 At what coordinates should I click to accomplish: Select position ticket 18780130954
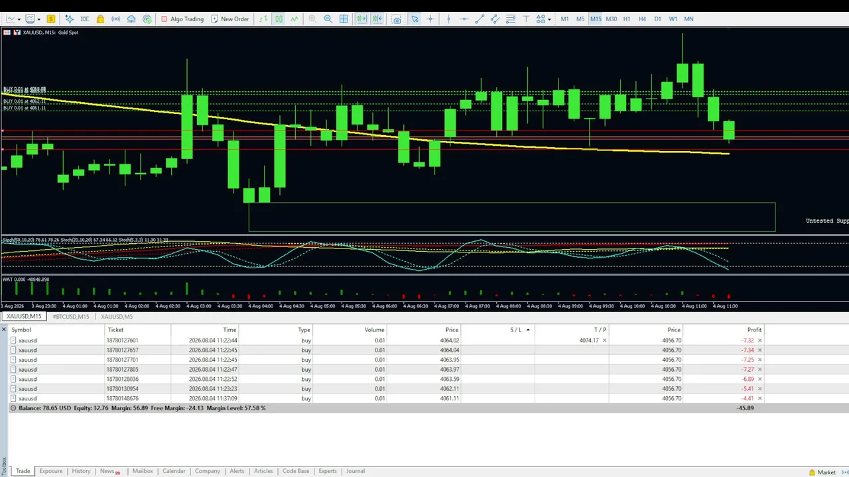(386, 389)
